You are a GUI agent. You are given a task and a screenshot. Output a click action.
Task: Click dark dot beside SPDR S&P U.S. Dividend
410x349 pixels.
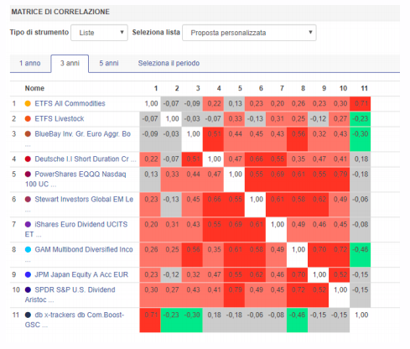click(x=28, y=289)
